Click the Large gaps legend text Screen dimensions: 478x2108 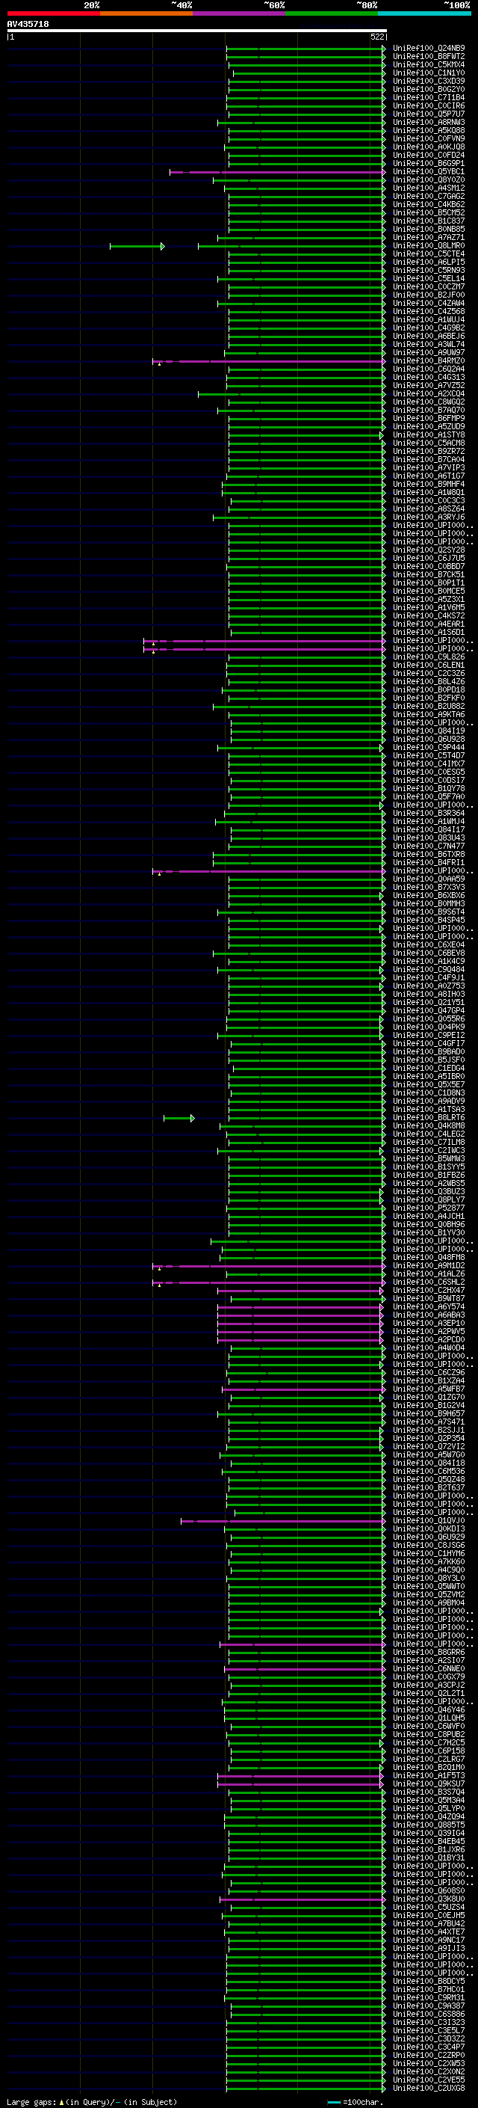click(x=92, y=2101)
